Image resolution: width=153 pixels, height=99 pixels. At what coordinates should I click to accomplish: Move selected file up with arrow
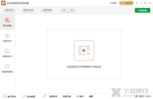[64, 10]
